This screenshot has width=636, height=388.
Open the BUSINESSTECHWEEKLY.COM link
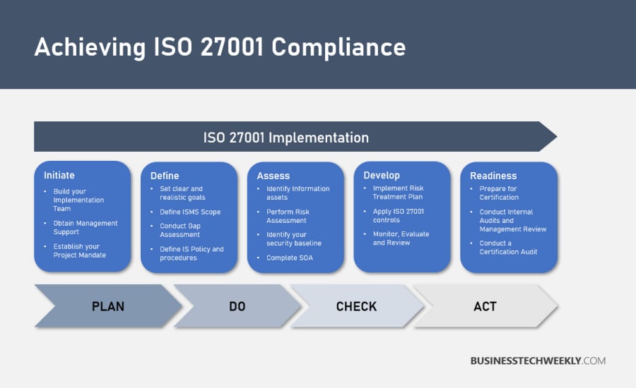coord(538,360)
